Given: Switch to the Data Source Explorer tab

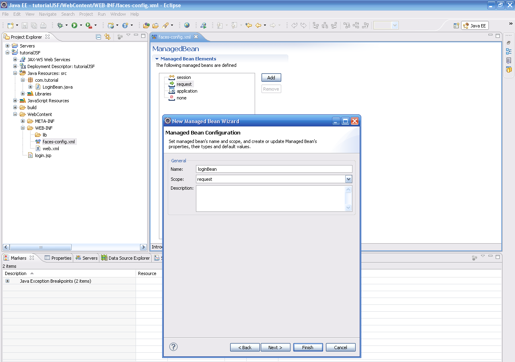Looking at the screenshot, I should pyautogui.click(x=126, y=258).
